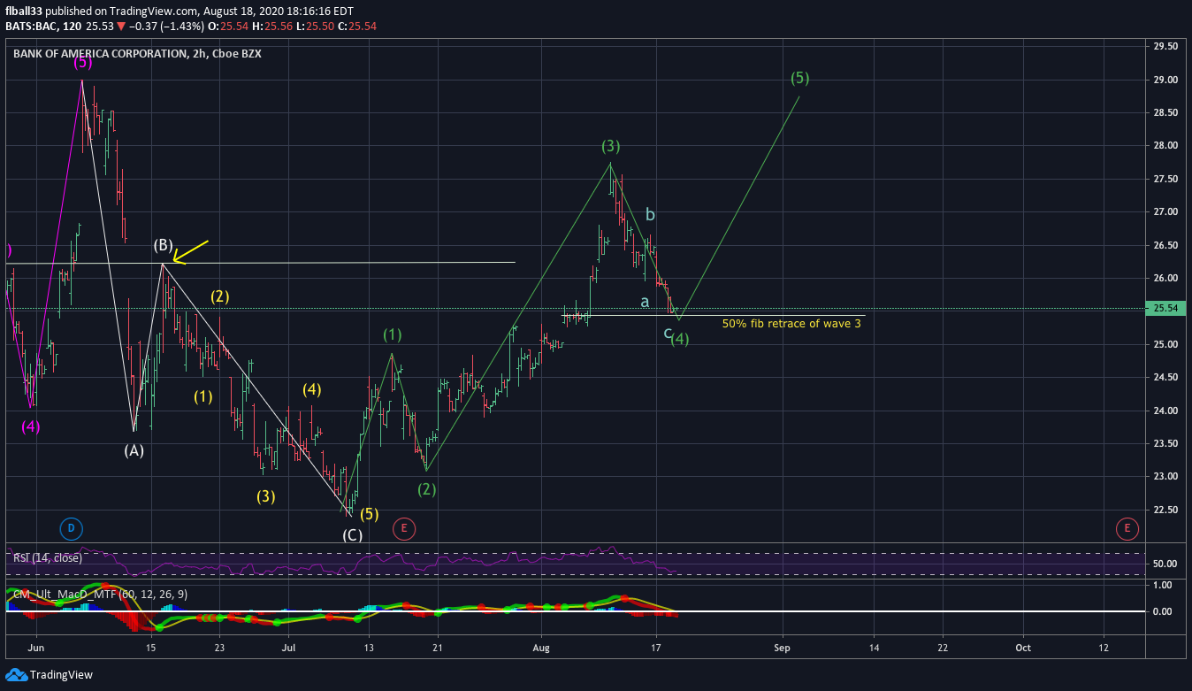
Task: Click the cyan "c" sub-wave label
Action: 669,333
